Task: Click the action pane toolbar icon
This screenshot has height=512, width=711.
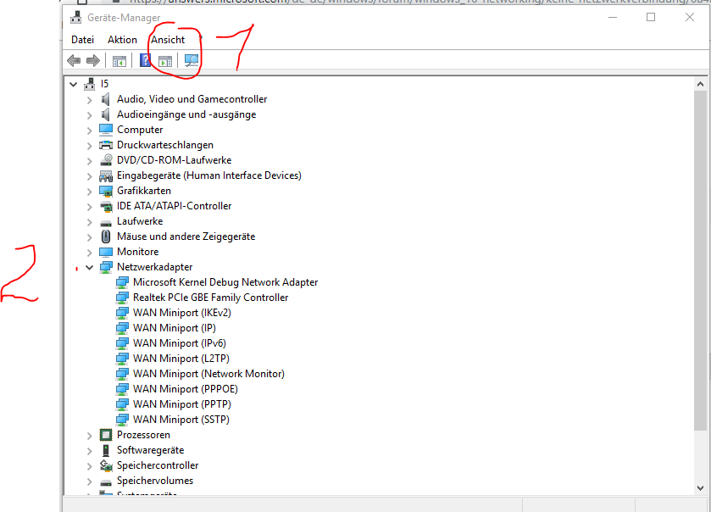Action: pos(165,61)
